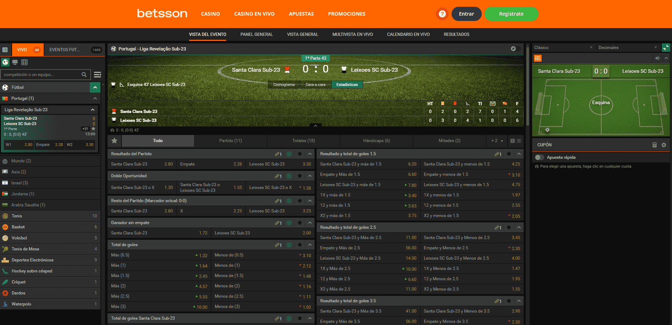Open the coupon settings gear
This screenshot has height=325, width=672.
point(663,145)
